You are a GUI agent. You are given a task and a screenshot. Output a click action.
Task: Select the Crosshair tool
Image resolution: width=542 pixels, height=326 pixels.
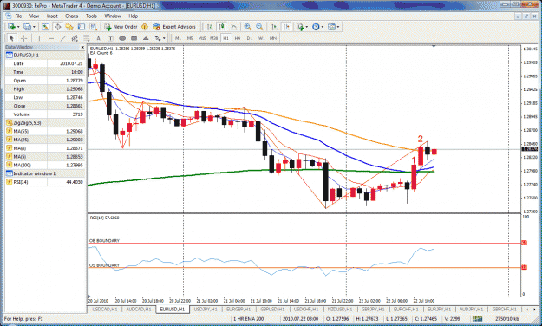(x=23, y=38)
